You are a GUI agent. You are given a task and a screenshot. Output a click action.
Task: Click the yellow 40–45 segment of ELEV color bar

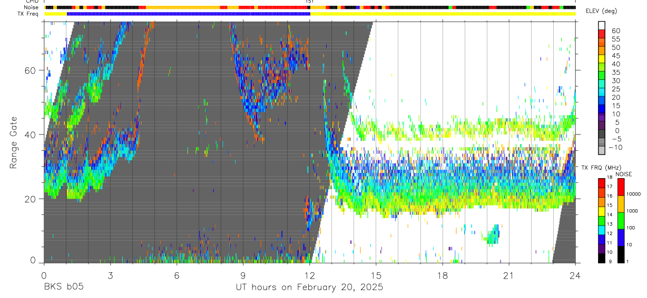(x=602, y=60)
